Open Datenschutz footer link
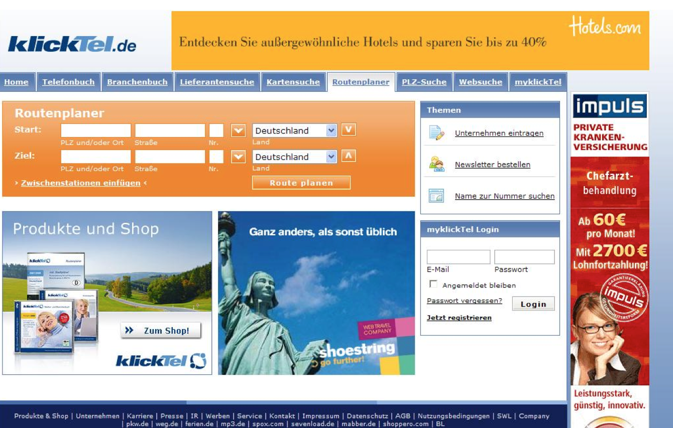The image size is (673, 428). pos(367,416)
